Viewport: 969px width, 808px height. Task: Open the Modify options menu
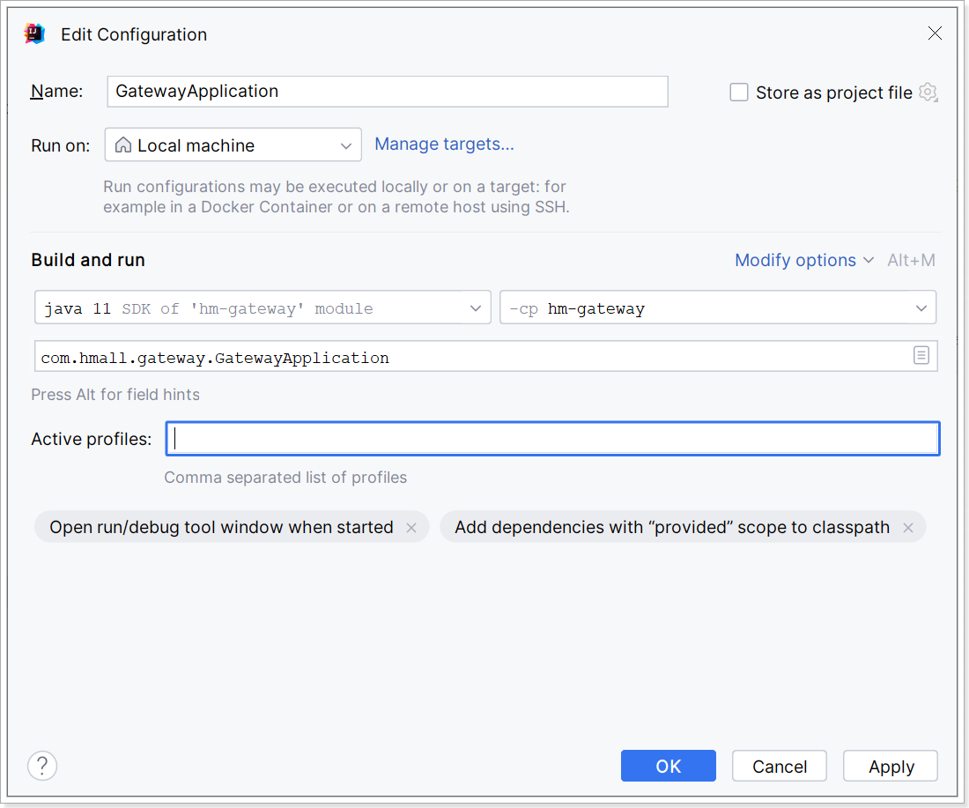point(803,260)
